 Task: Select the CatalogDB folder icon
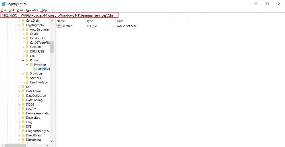(x=27, y=38)
